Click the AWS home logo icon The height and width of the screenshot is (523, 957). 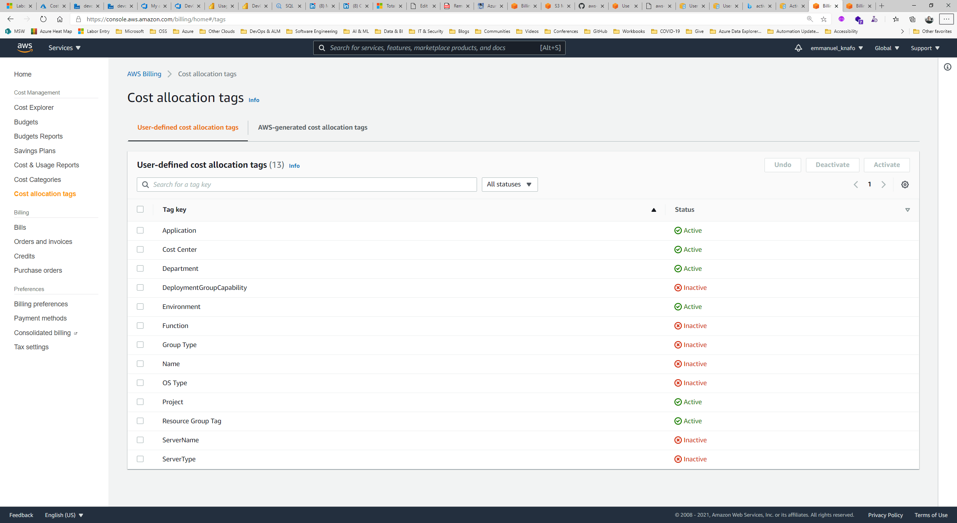(25, 47)
